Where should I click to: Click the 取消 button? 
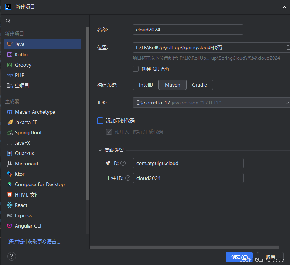point(270,257)
